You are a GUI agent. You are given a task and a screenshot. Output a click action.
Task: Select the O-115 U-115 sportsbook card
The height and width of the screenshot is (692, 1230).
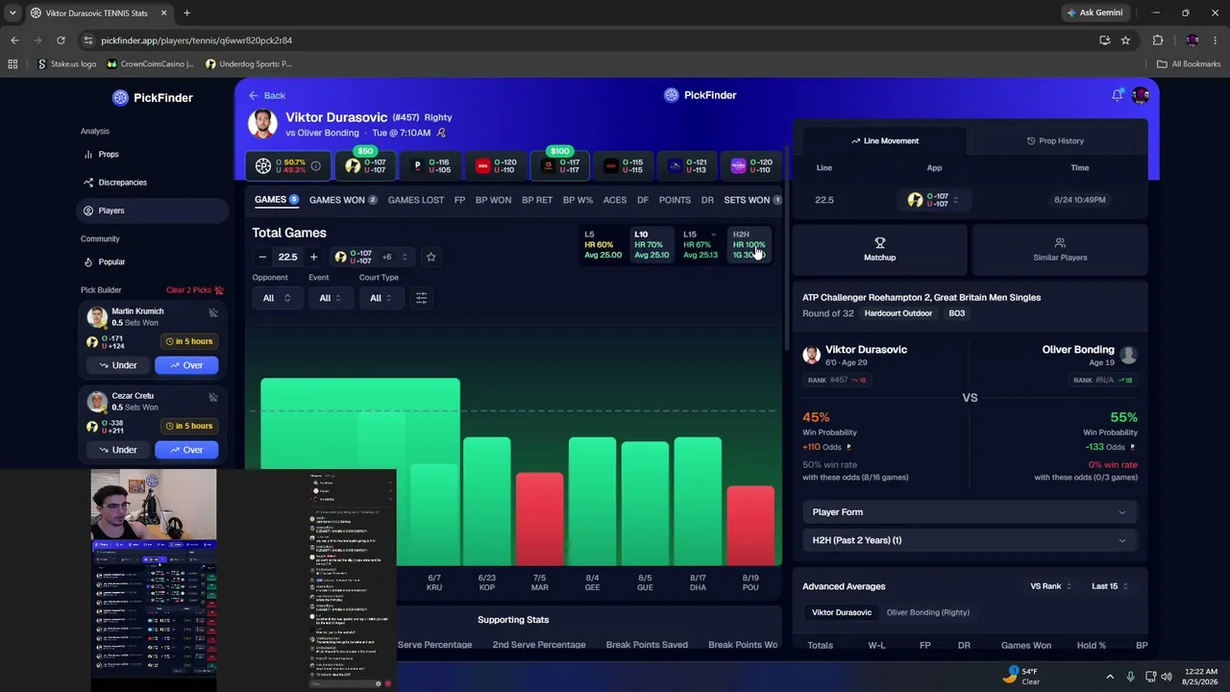click(623, 166)
